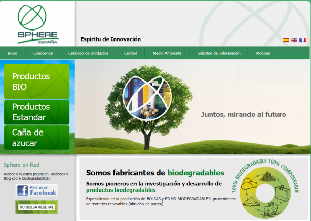Open the Inicio menu item
This screenshot has height=221, width=311.
click(13, 53)
